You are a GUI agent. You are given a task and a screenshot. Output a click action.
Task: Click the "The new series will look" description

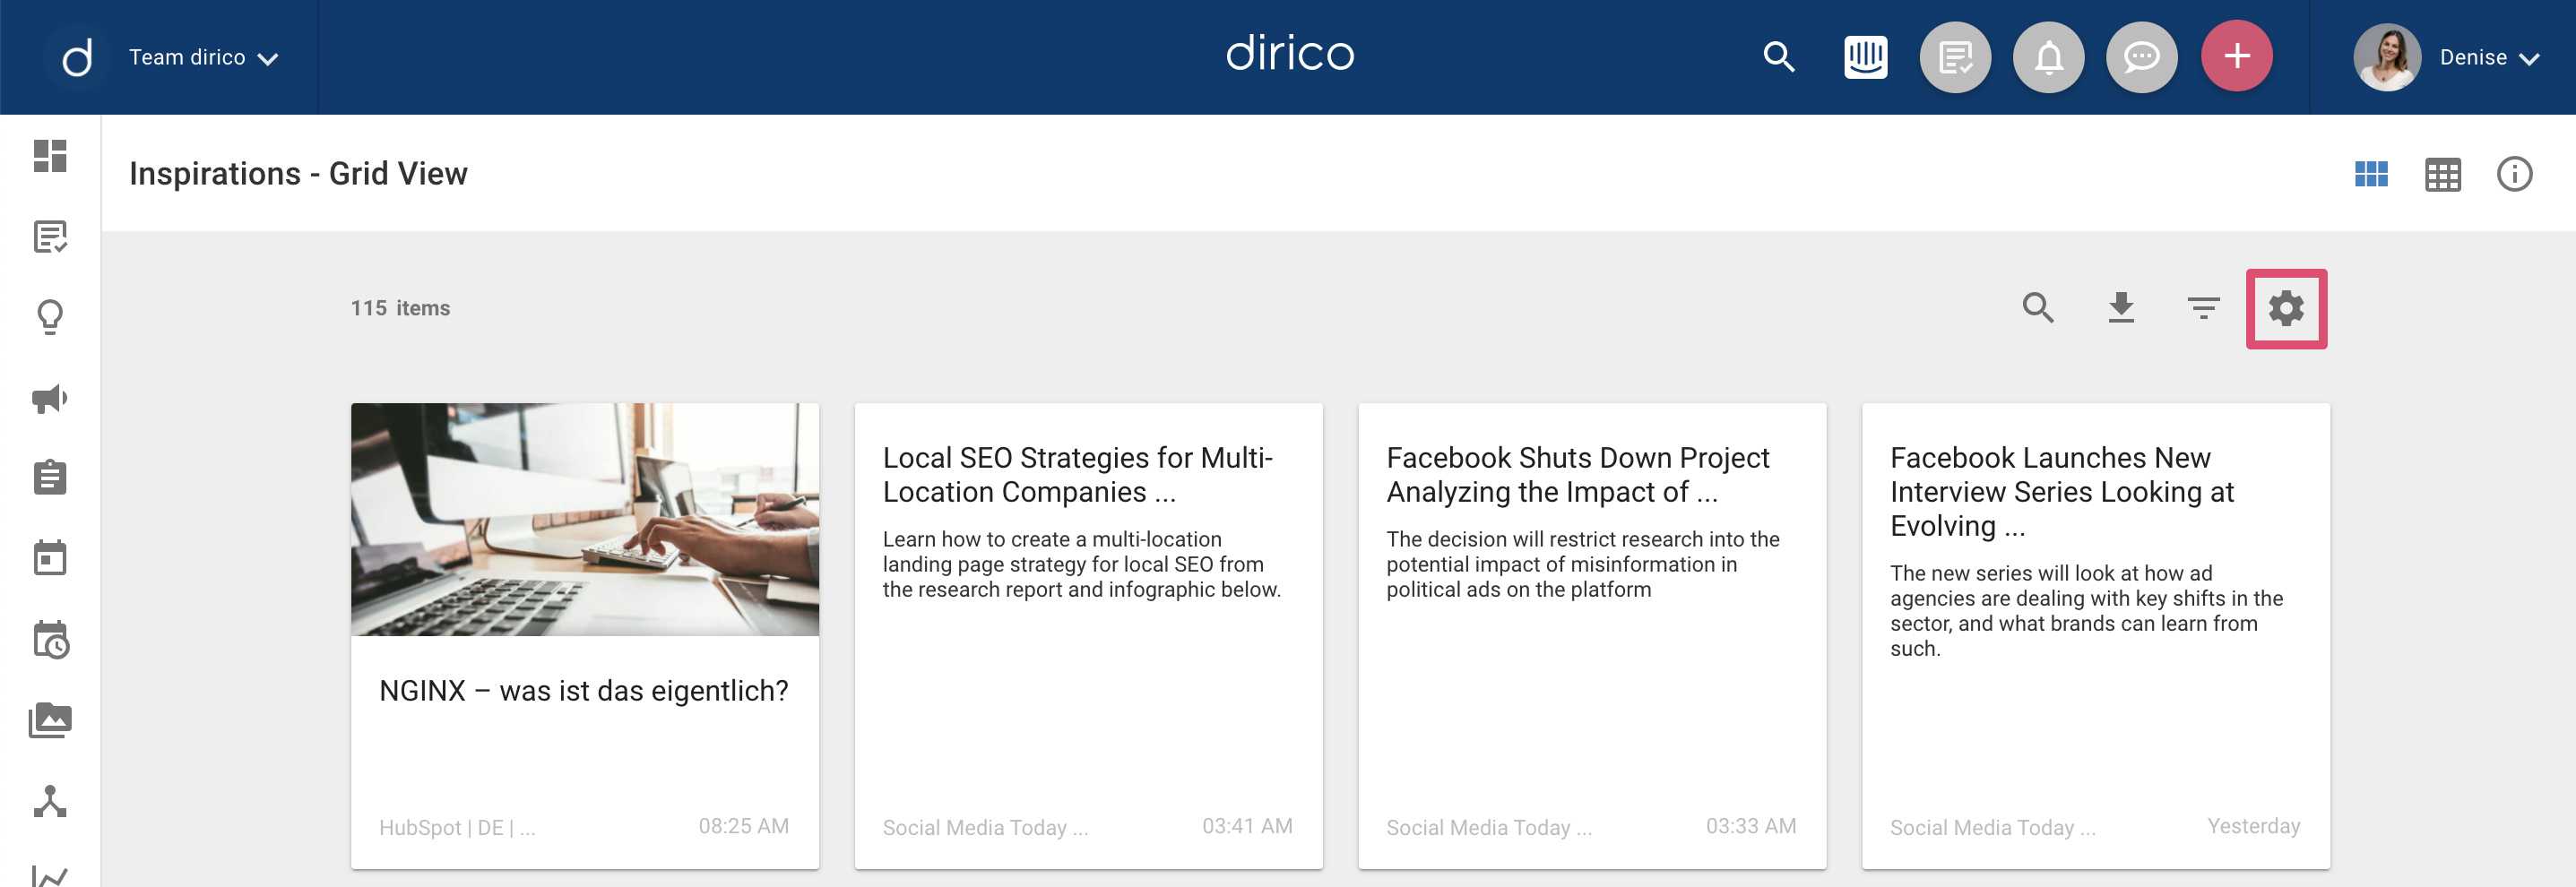pyautogui.click(x=2086, y=610)
